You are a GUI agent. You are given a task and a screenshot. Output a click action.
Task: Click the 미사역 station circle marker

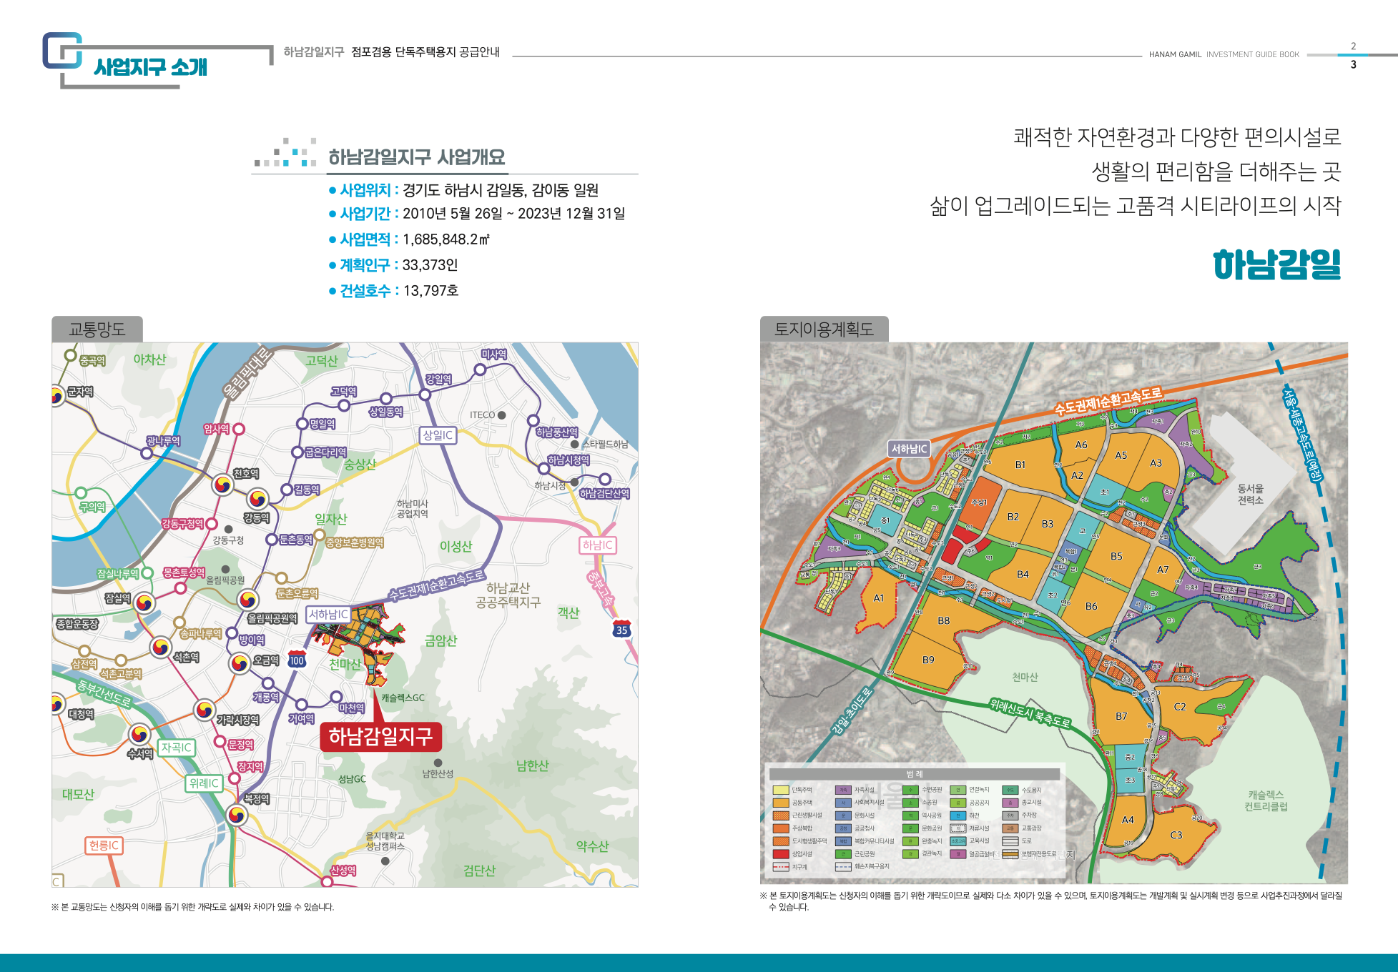point(480,370)
